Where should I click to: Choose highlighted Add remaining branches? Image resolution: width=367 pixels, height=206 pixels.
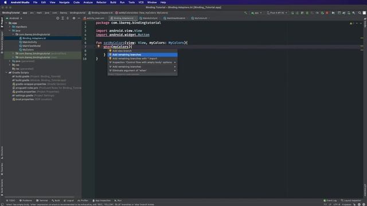coord(142,55)
